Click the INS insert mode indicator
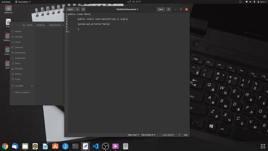The width and height of the screenshot is (268, 151). [186, 135]
